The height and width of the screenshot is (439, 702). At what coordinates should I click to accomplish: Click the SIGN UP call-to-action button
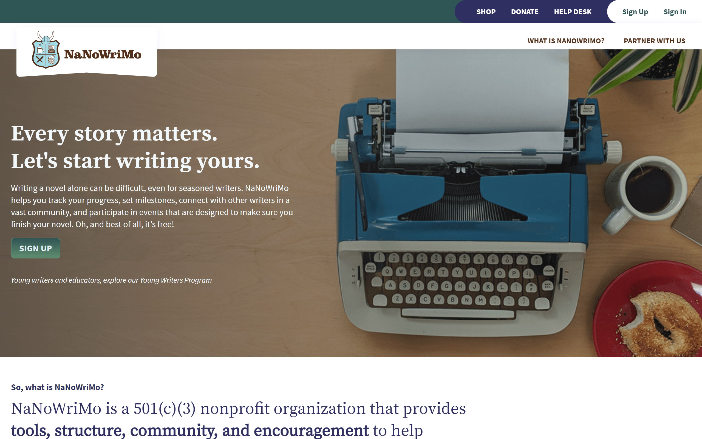coord(35,248)
